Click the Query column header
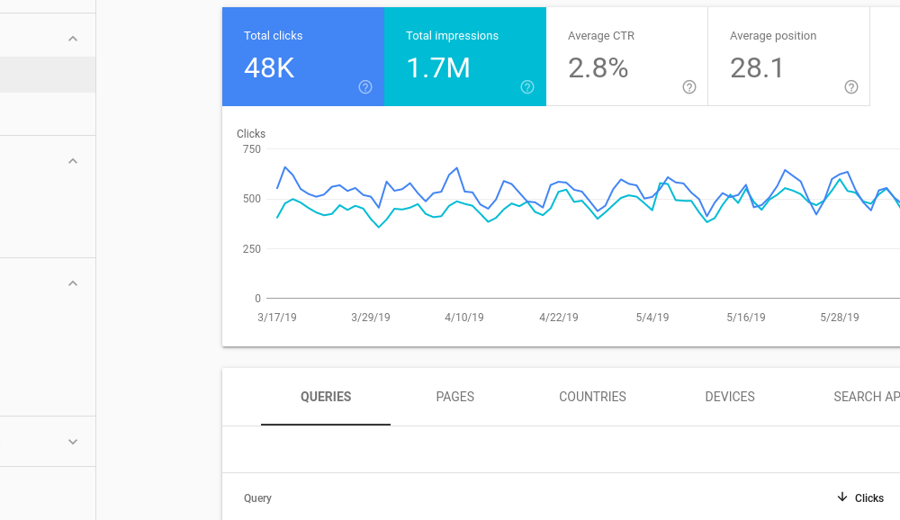This screenshot has width=900, height=520. (257, 498)
